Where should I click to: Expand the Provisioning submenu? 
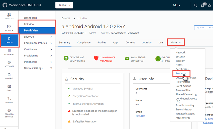click(x=51, y=56)
